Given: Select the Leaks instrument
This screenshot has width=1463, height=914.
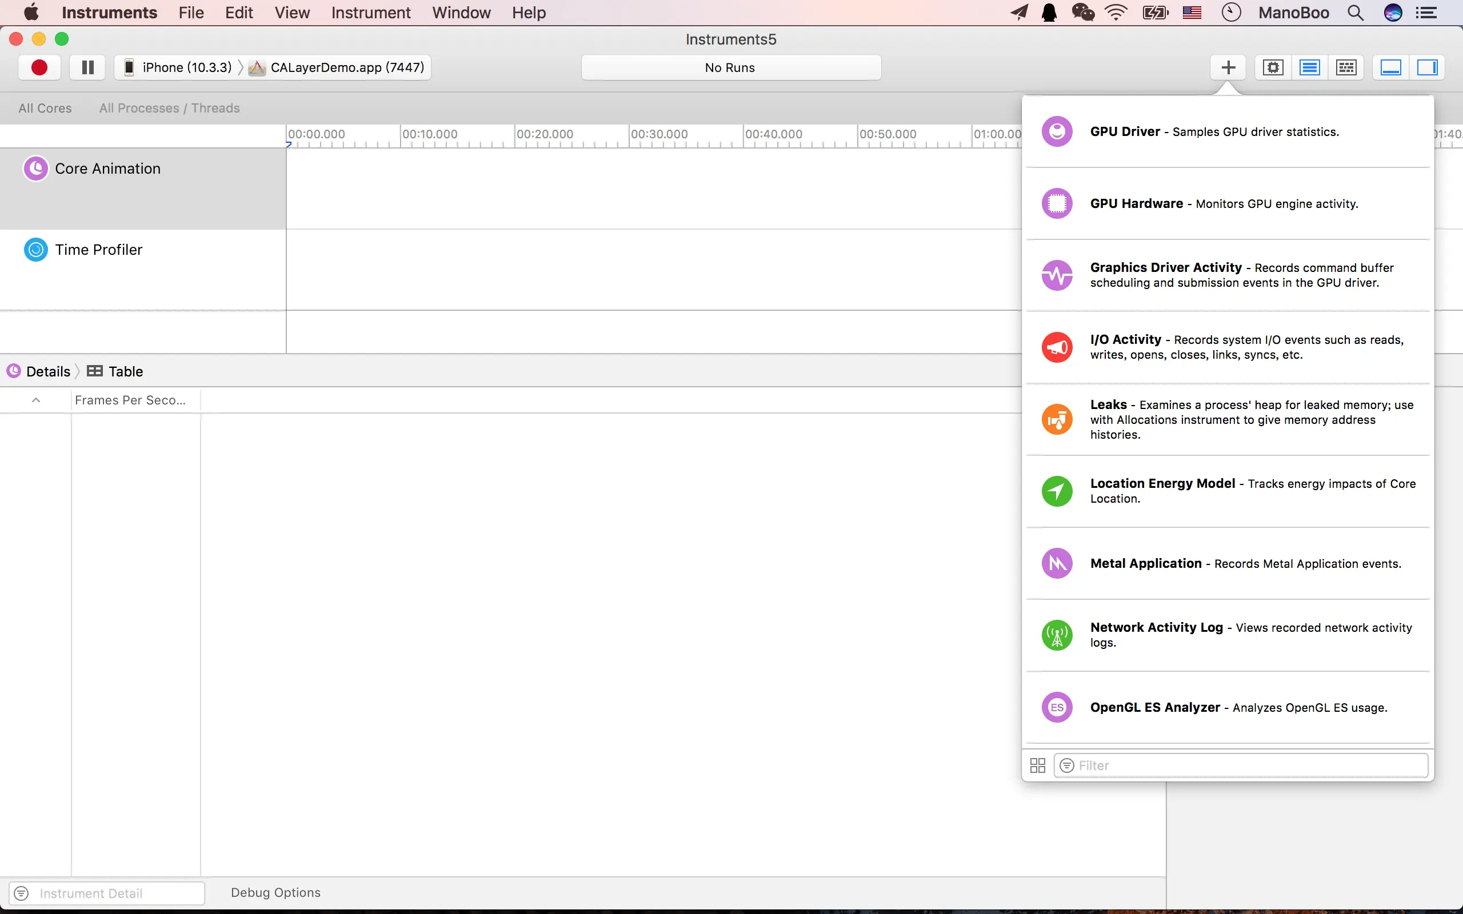Looking at the screenshot, I should tap(1108, 405).
